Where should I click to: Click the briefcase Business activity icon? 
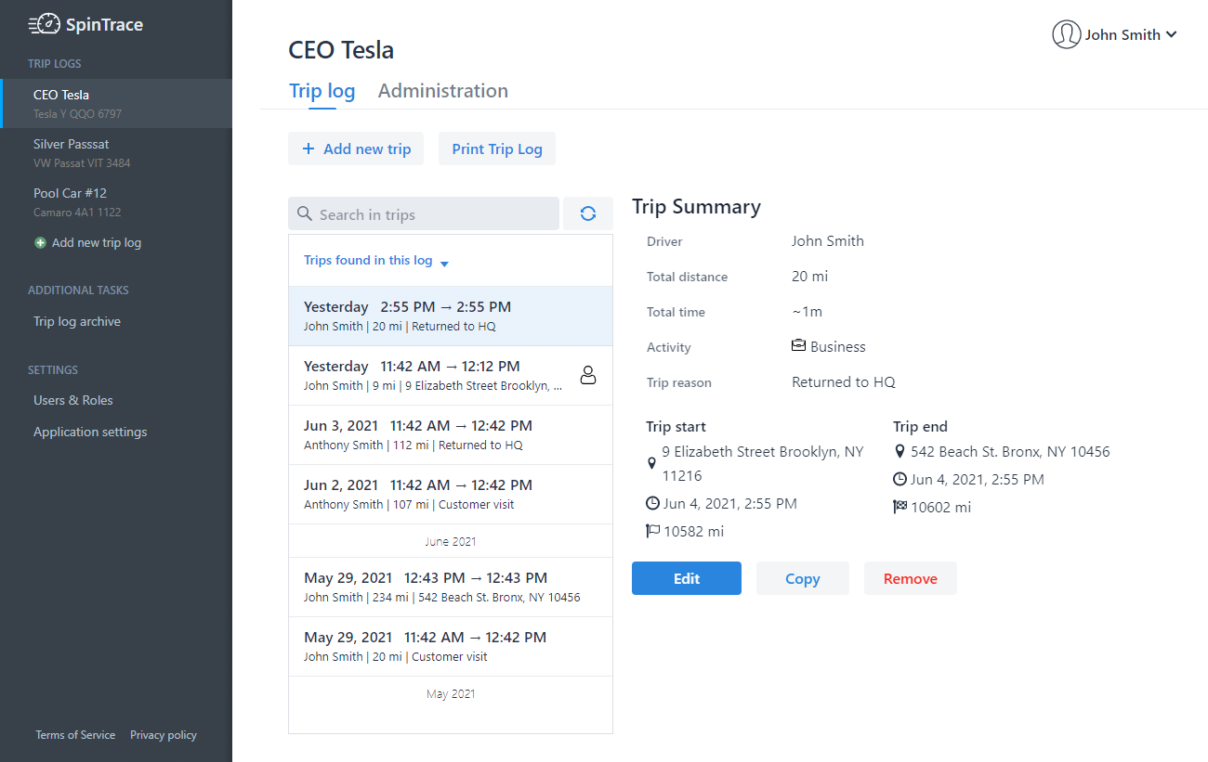pos(798,346)
